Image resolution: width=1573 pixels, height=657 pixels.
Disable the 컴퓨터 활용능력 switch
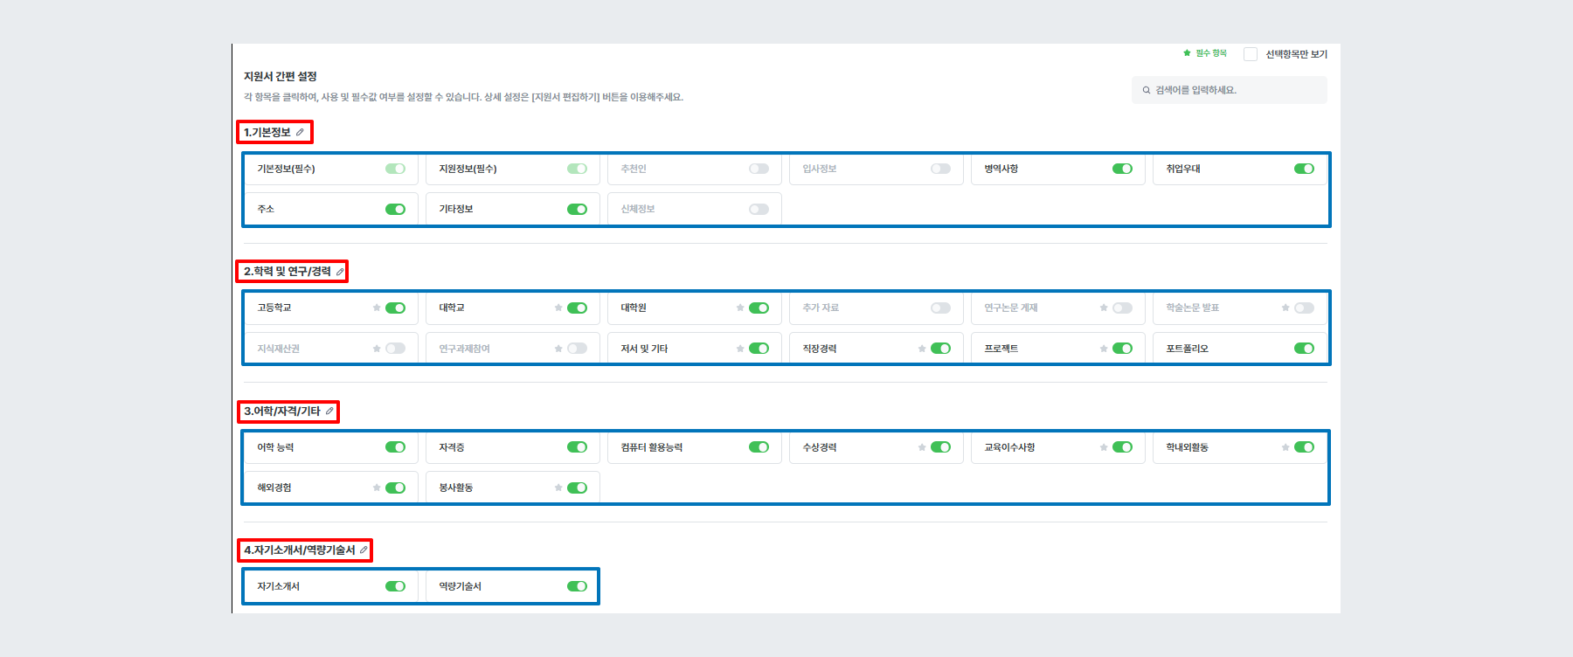coord(759,447)
